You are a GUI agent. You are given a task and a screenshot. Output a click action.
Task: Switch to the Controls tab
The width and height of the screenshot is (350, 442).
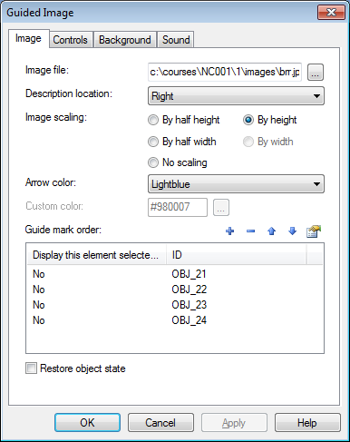(70, 40)
